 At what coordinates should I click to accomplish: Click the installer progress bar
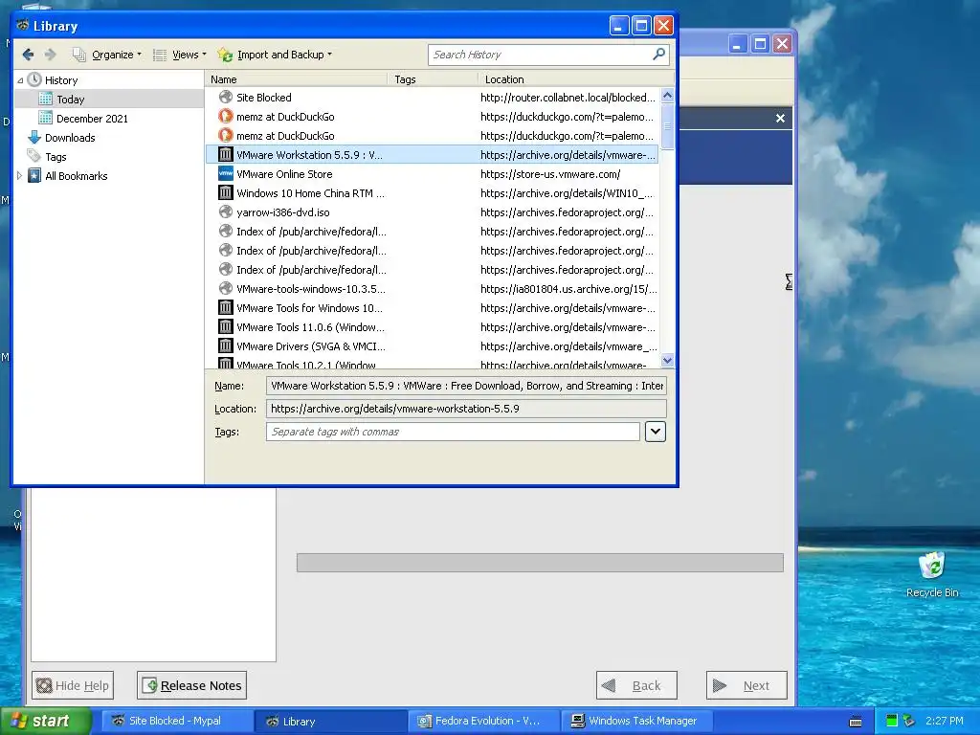540,563
